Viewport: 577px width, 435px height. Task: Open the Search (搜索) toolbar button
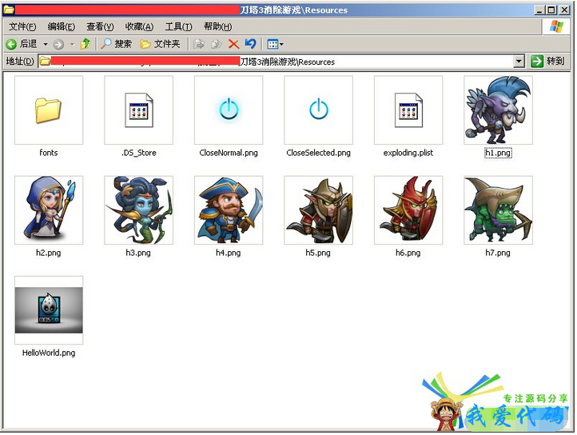116,44
